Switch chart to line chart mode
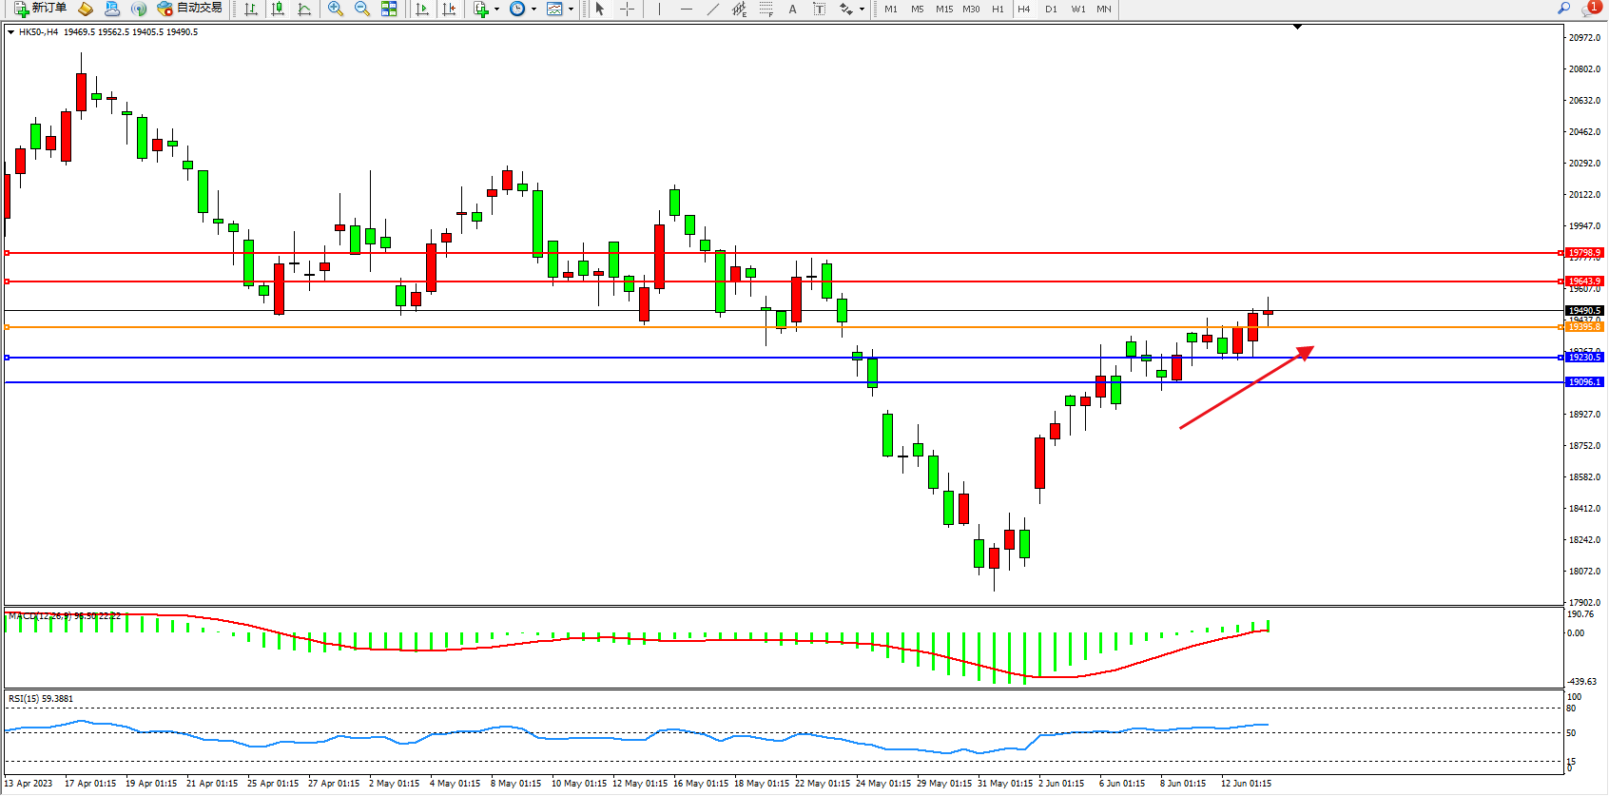 point(304,9)
